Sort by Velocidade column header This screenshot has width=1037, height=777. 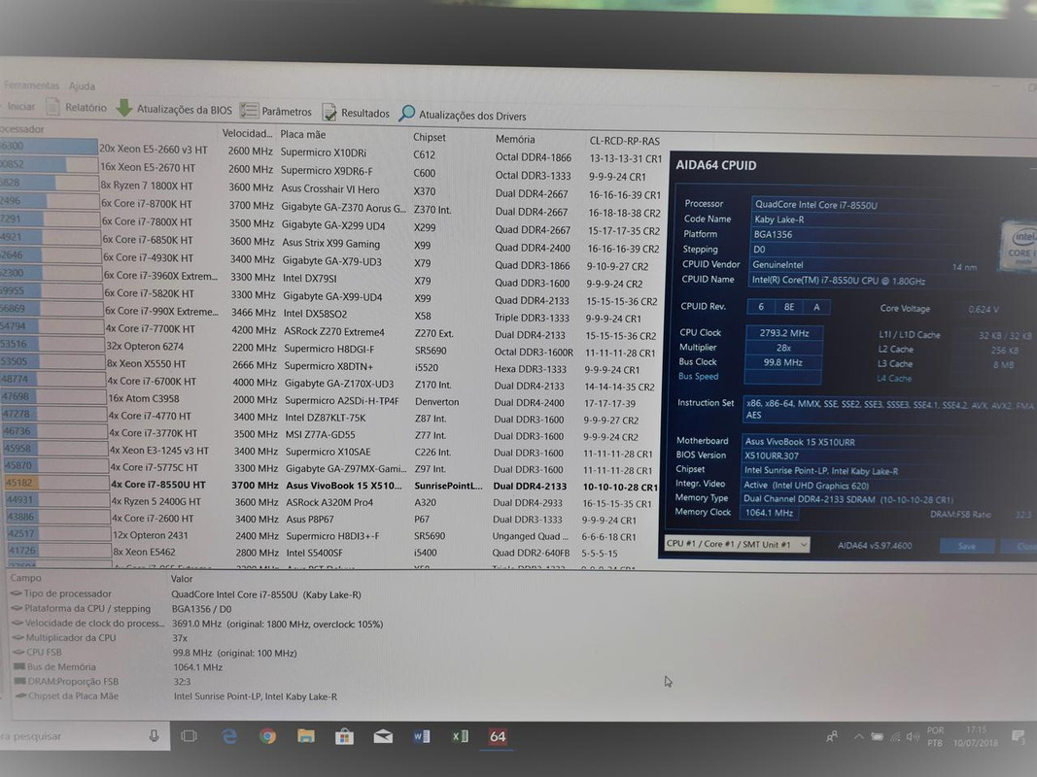(x=247, y=133)
